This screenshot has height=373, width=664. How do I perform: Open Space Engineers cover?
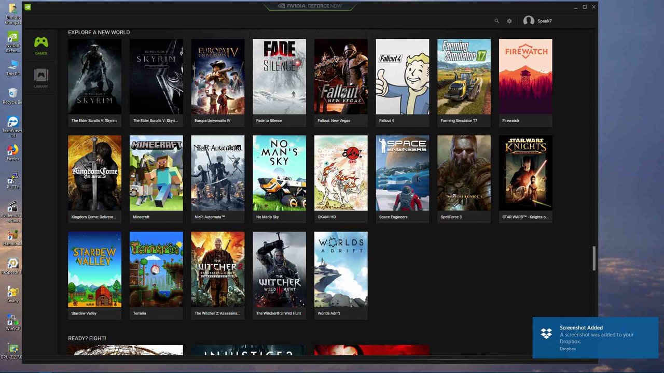tap(403, 173)
